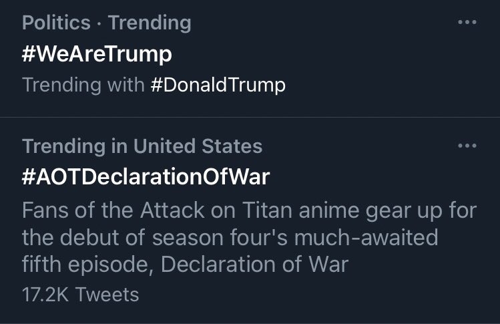Tap "Declaration of War" episode text
This screenshot has height=324, width=500.
click(255, 264)
